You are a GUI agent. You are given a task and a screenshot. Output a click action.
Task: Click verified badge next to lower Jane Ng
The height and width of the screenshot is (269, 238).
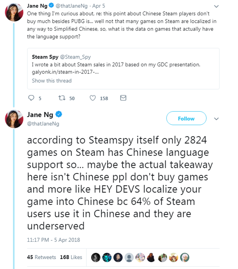pyautogui.click(x=58, y=114)
